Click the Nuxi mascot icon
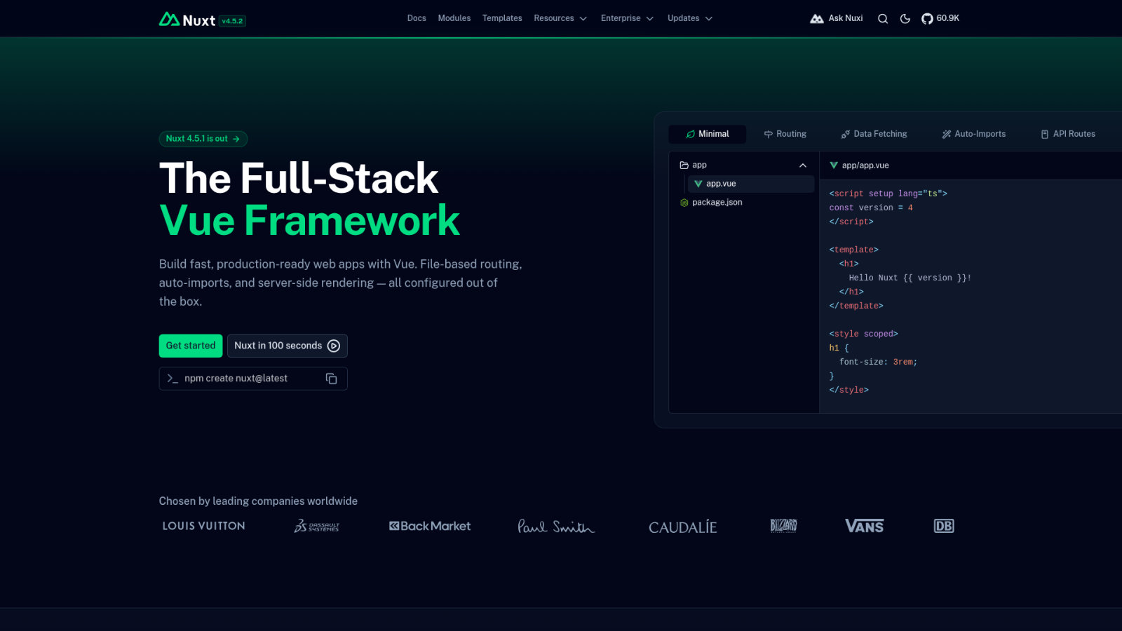 (817, 19)
